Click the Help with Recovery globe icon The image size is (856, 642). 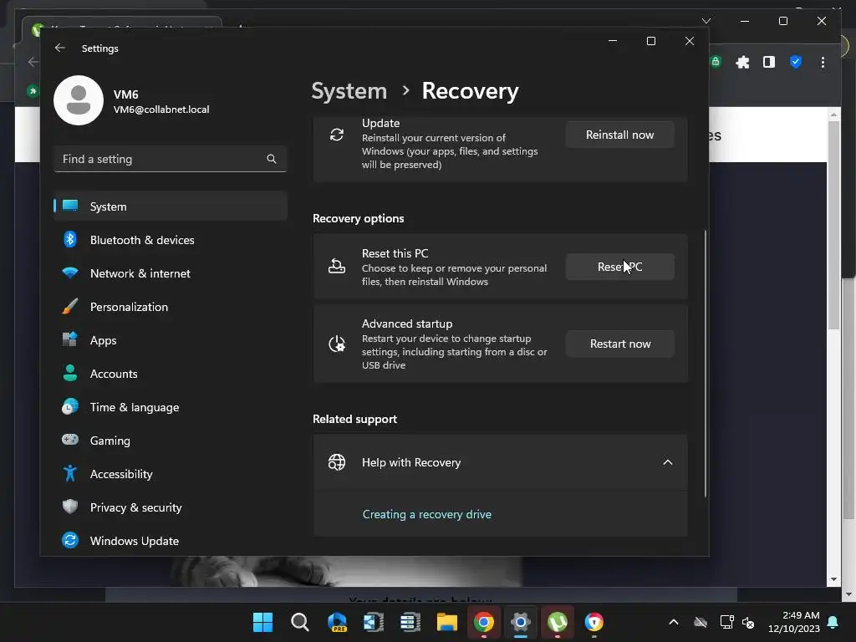pyautogui.click(x=337, y=462)
